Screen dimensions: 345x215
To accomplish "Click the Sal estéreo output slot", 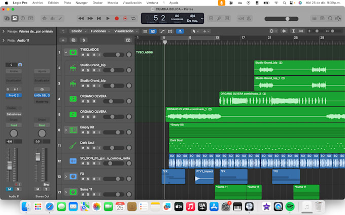I will coord(14,114).
